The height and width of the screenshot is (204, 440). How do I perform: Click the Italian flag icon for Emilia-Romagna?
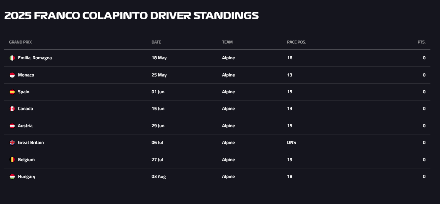pos(12,58)
